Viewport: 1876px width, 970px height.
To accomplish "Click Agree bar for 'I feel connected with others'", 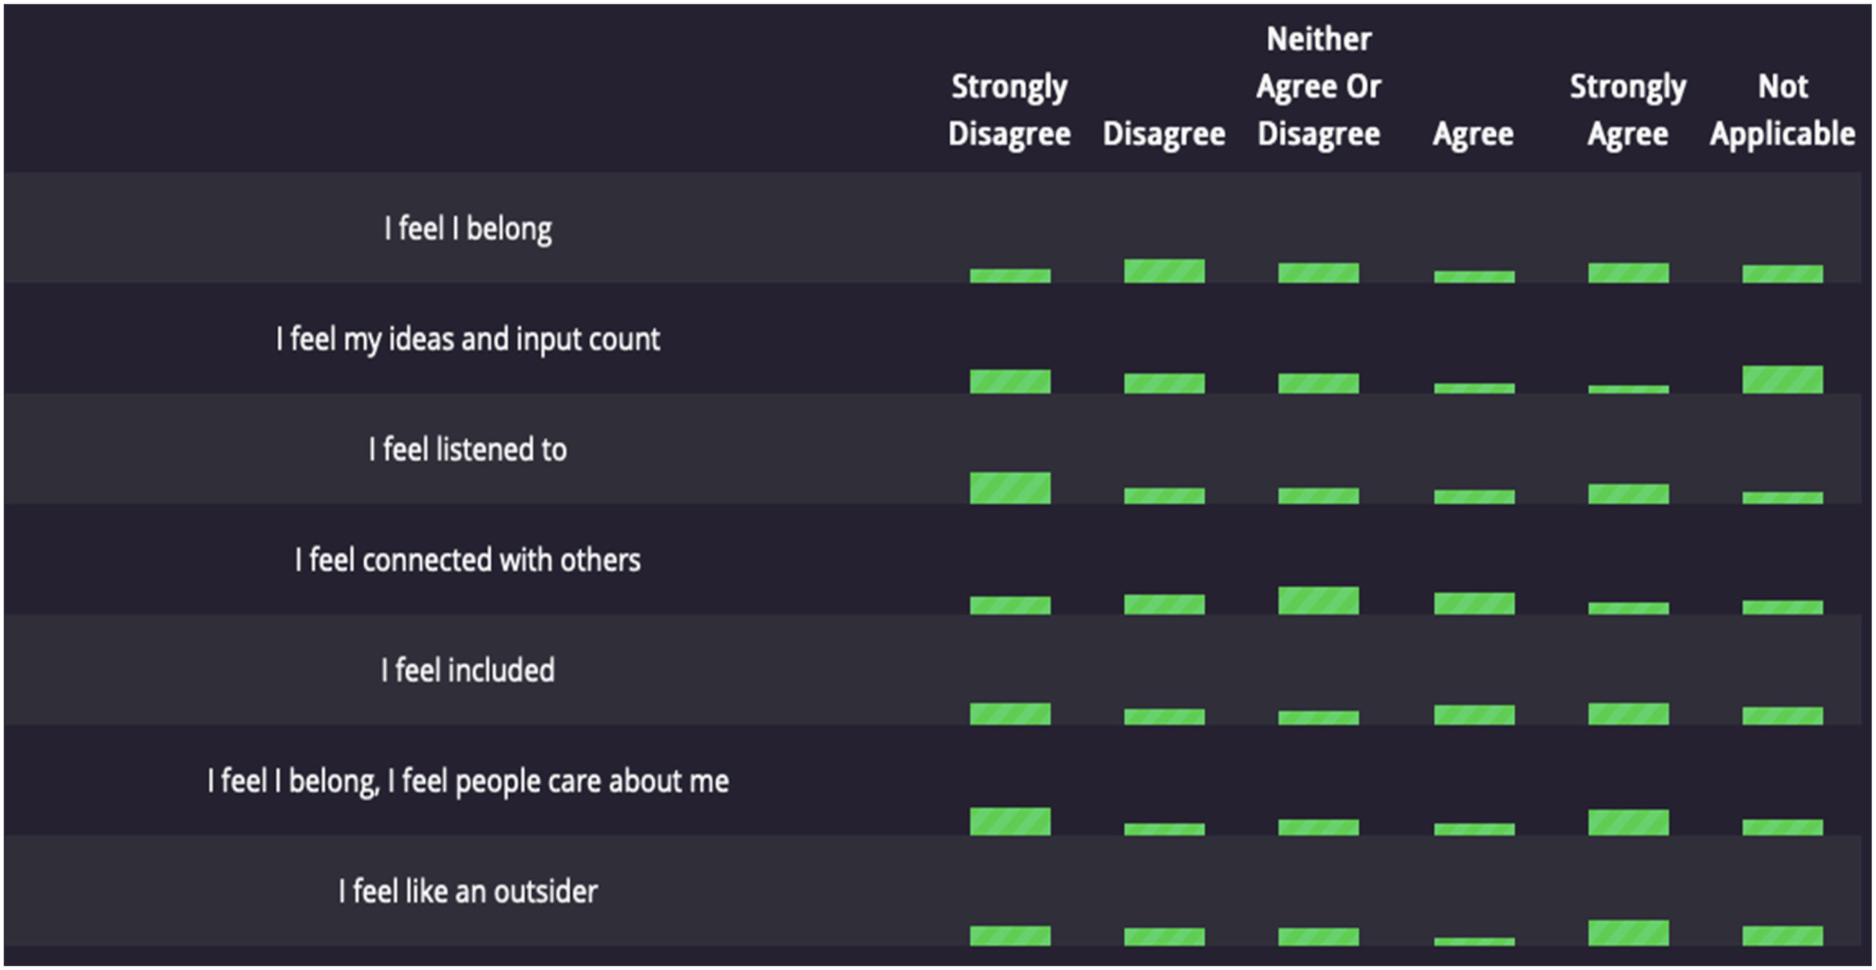I will point(1474,603).
